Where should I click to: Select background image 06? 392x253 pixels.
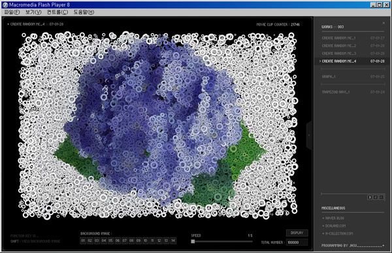pyautogui.click(x=118, y=241)
